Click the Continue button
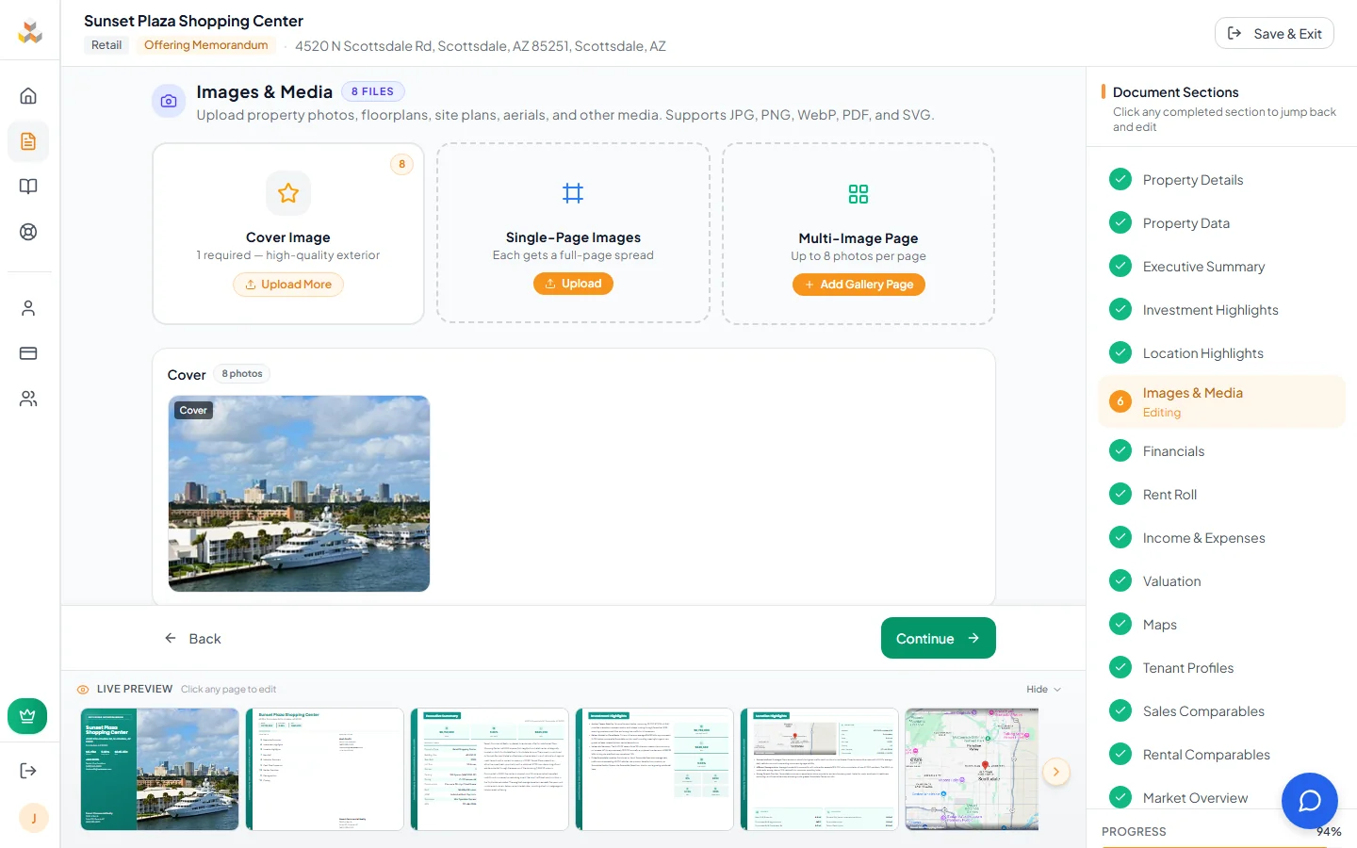The height and width of the screenshot is (848, 1357). click(x=938, y=638)
